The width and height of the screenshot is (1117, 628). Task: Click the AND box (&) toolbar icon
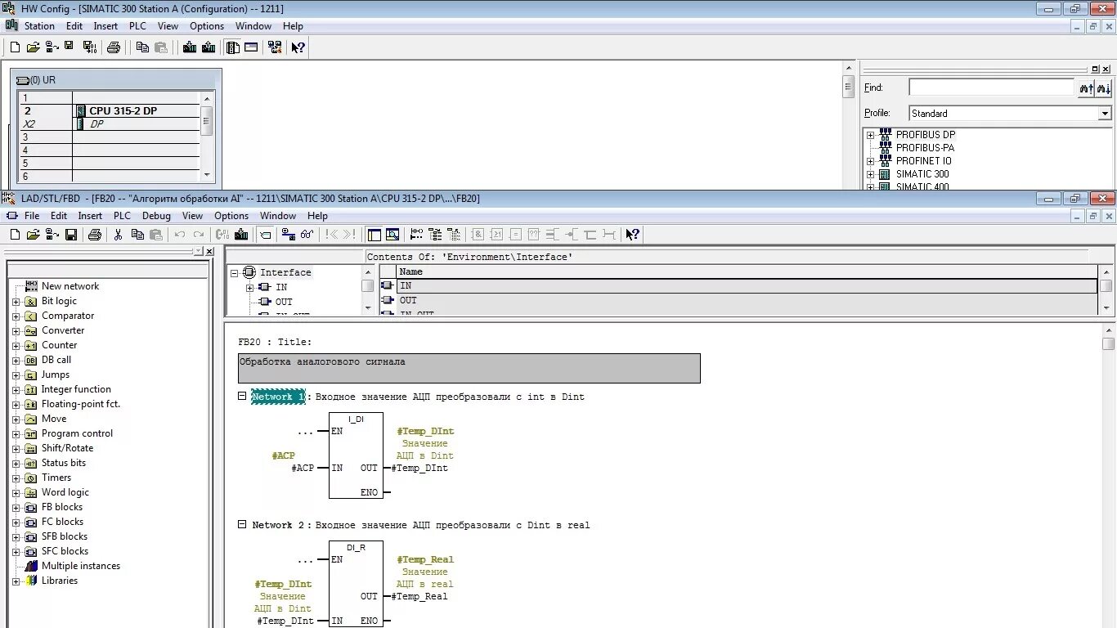point(478,235)
